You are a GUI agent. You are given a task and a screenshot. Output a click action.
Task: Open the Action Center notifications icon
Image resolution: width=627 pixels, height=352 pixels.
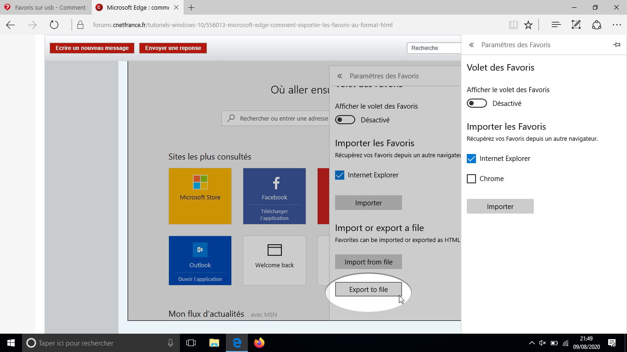pos(612,343)
